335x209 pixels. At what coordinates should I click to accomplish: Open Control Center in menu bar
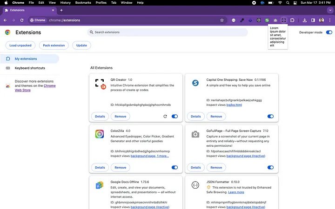click(x=295, y=3)
